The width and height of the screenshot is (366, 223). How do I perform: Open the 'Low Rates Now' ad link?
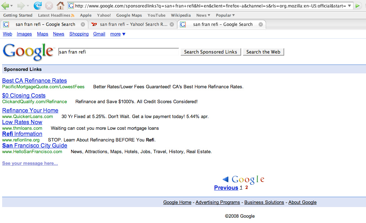pos(22,122)
